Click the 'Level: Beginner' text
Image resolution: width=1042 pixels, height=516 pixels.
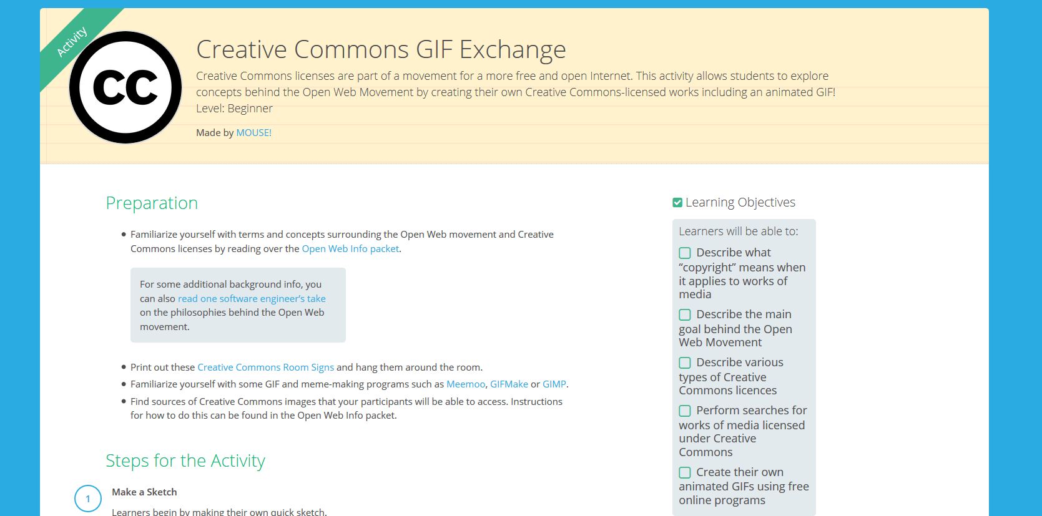pyautogui.click(x=234, y=108)
